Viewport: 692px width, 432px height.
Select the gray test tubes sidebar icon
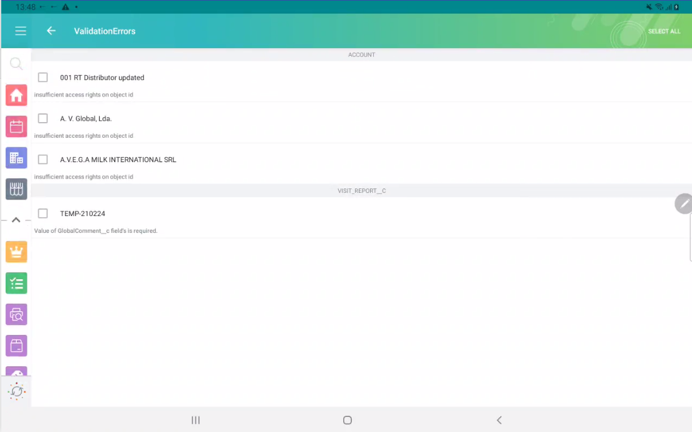(x=16, y=189)
